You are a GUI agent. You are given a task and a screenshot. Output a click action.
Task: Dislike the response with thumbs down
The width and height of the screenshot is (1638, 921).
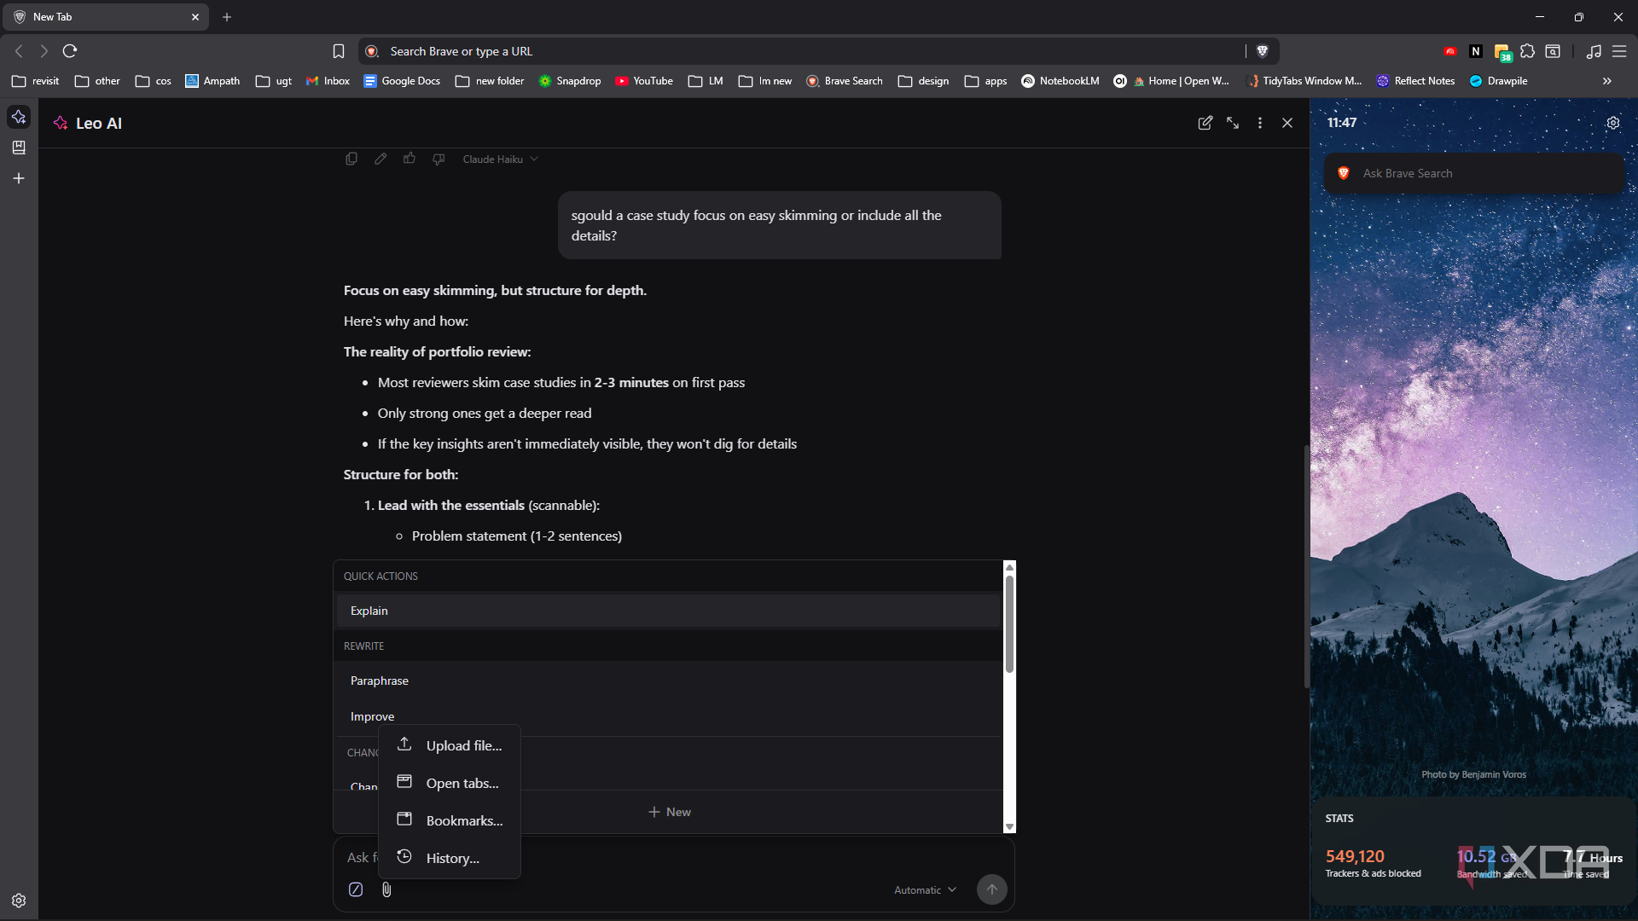439,159
